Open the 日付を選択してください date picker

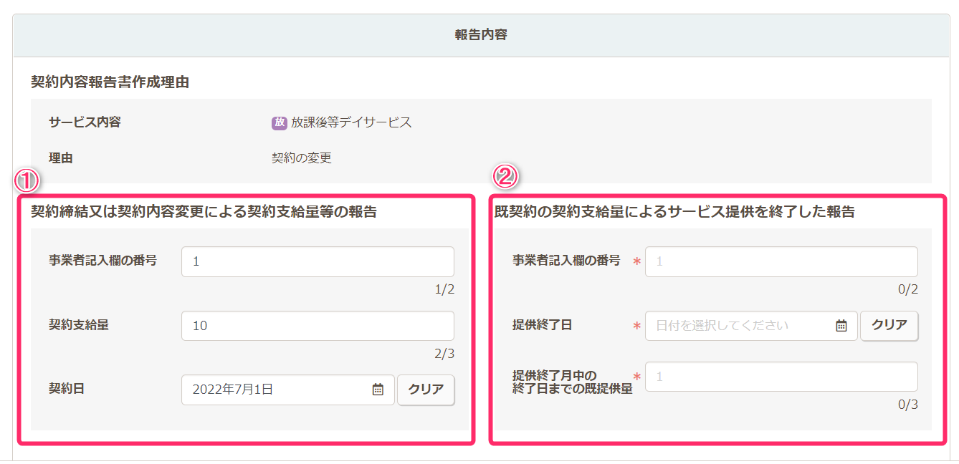pos(742,325)
